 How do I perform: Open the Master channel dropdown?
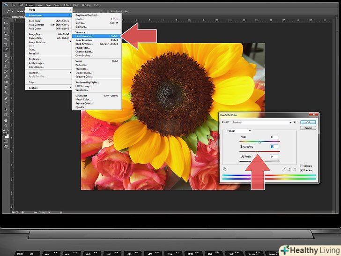(x=239, y=131)
